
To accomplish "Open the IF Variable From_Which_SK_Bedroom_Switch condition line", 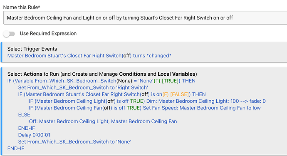I will pos(101,81).
